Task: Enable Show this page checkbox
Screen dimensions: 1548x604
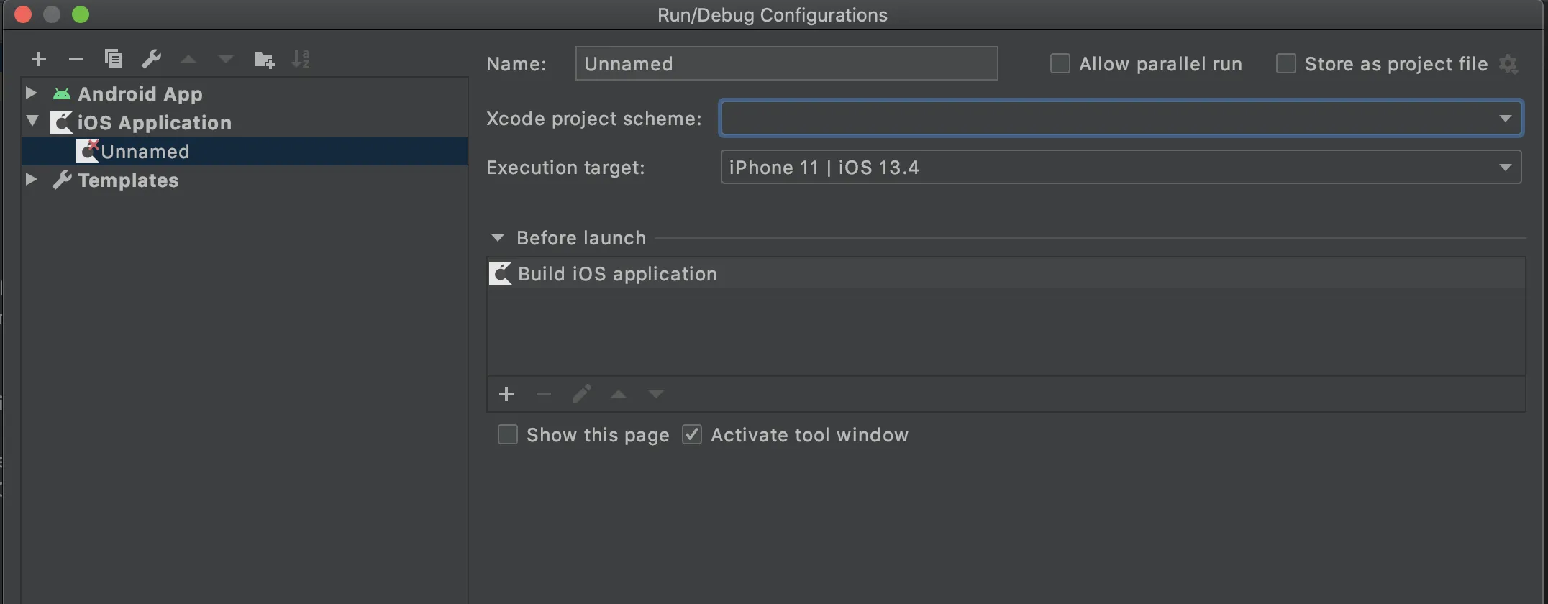Action: click(508, 435)
